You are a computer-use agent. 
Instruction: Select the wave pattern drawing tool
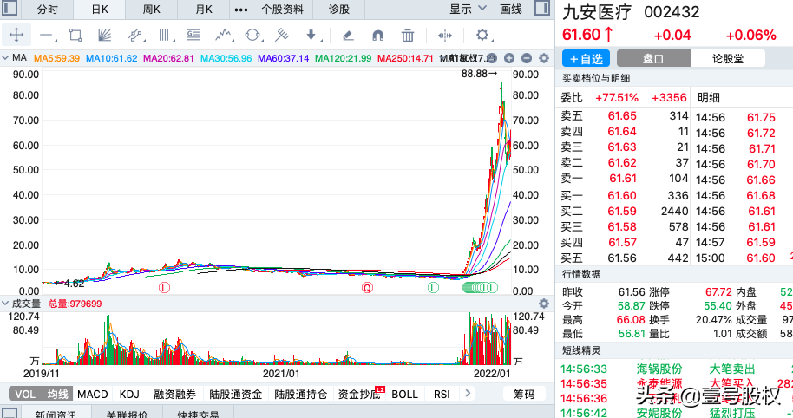[224, 35]
